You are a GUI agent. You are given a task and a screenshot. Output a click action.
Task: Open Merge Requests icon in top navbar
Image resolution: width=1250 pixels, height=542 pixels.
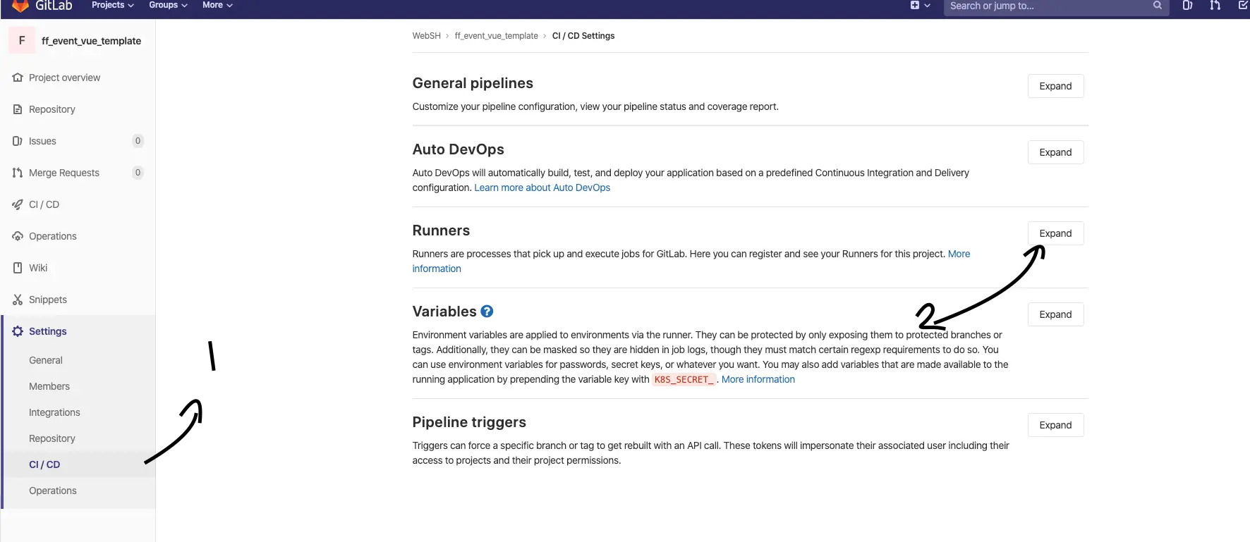click(1215, 6)
